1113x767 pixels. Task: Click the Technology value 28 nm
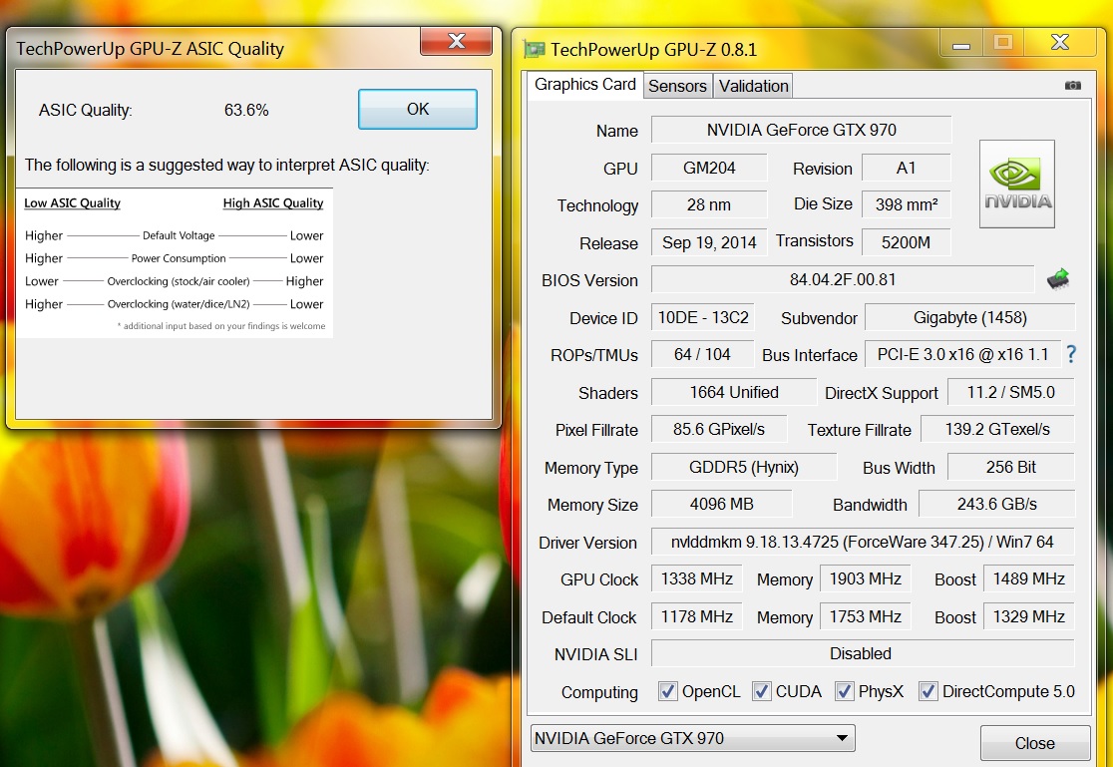[x=709, y=205]
